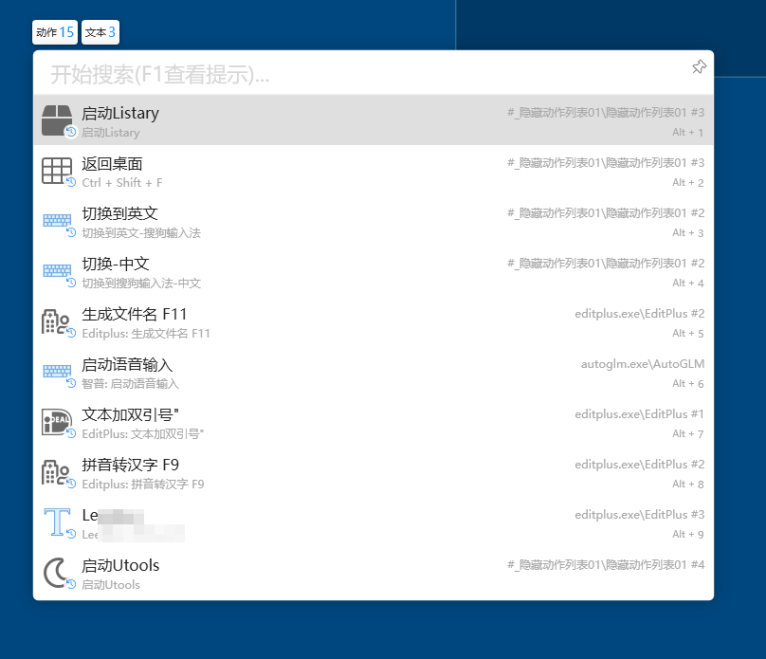Select the 启动语音输入 action title
This screenshot has width=766, height=659.
(x=127, y=364)
